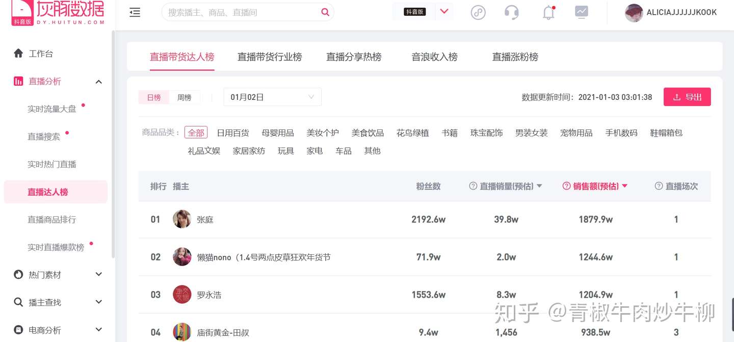Open the 01月02日 date dropdown
Image resolution: width=734 pixels, height=342 pixels.
pyautogui.click(x=272, y=97)
